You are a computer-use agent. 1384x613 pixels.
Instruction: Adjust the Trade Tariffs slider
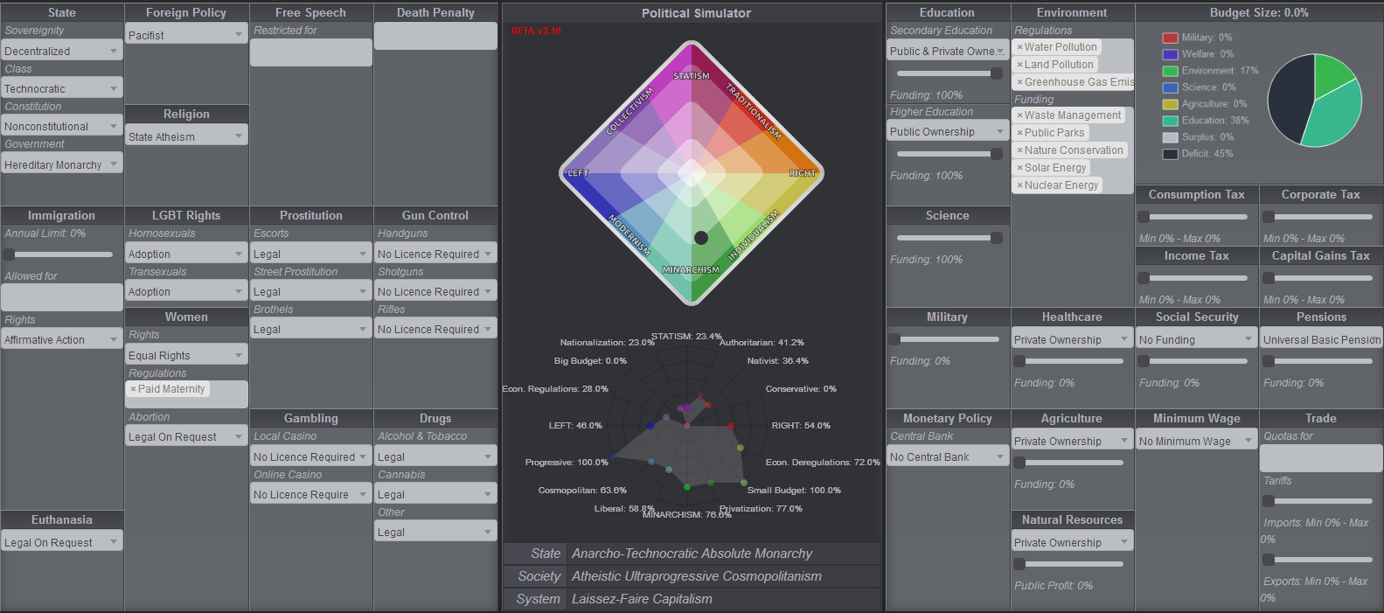tap(1318, 501)
